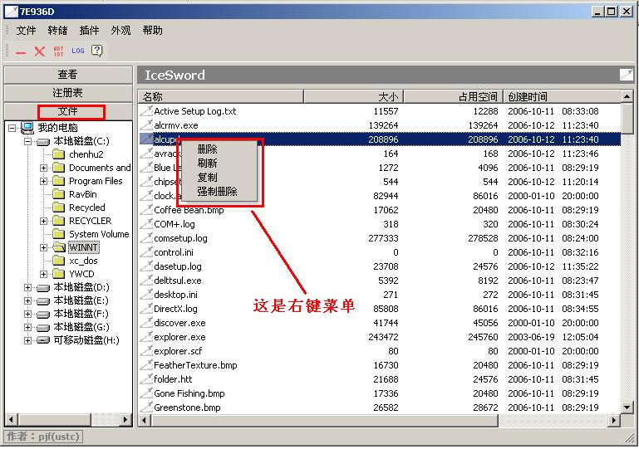Choose 复制 from the context menu
639x449 pixels.
click(219, 178)
